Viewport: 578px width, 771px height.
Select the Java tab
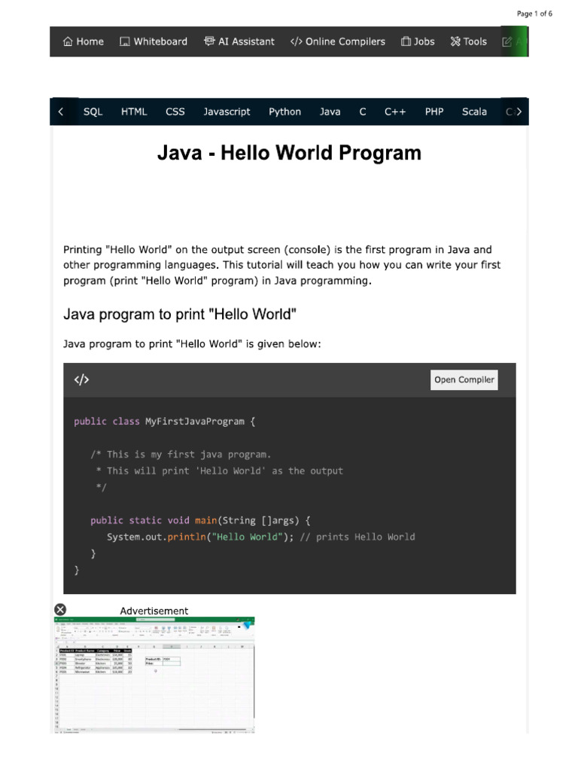[x=330, y=111]
